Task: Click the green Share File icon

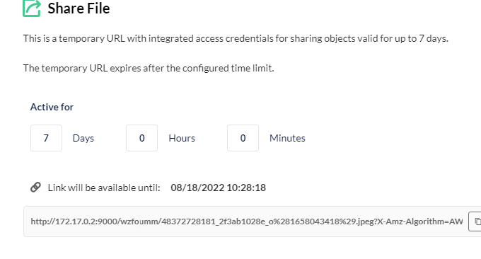Action: [32, 8]
